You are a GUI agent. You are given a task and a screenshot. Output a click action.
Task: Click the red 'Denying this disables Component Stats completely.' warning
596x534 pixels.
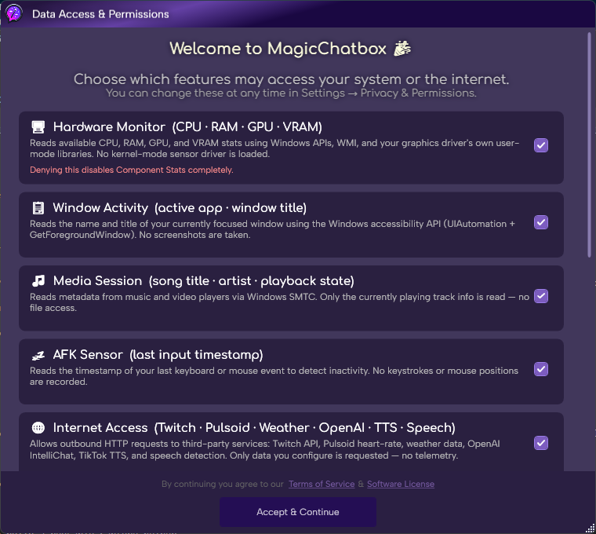132,170
